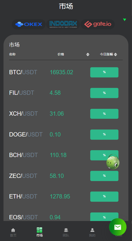Open the FIL/USDT trading pair row

(66, 93)
